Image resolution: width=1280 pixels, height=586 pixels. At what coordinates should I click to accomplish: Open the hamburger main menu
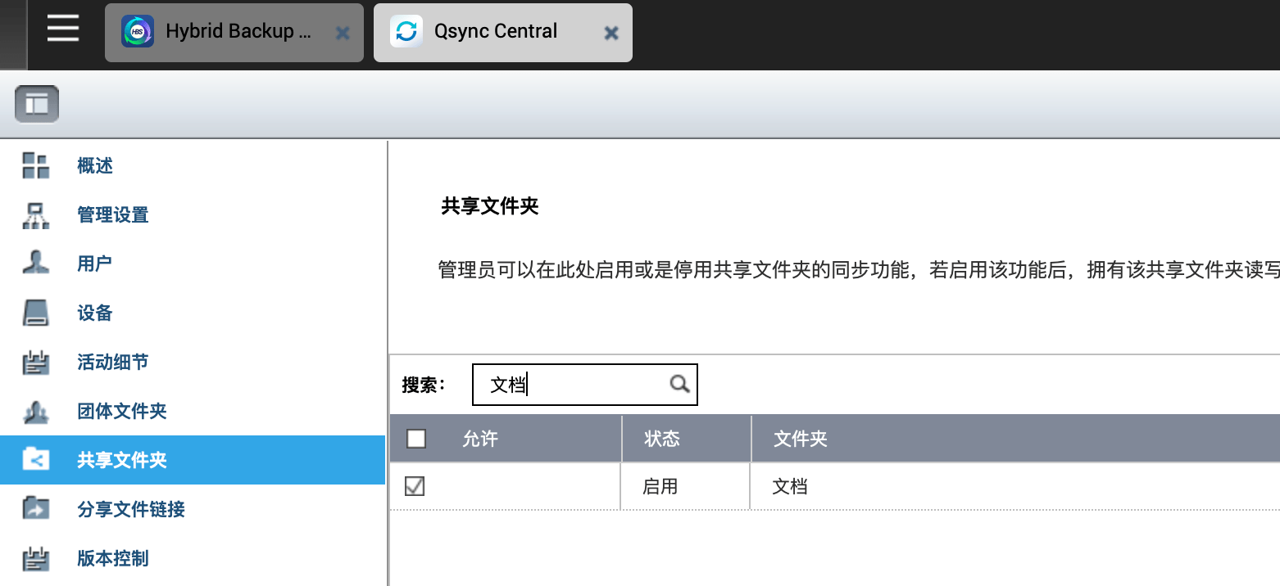coord(63,29)
